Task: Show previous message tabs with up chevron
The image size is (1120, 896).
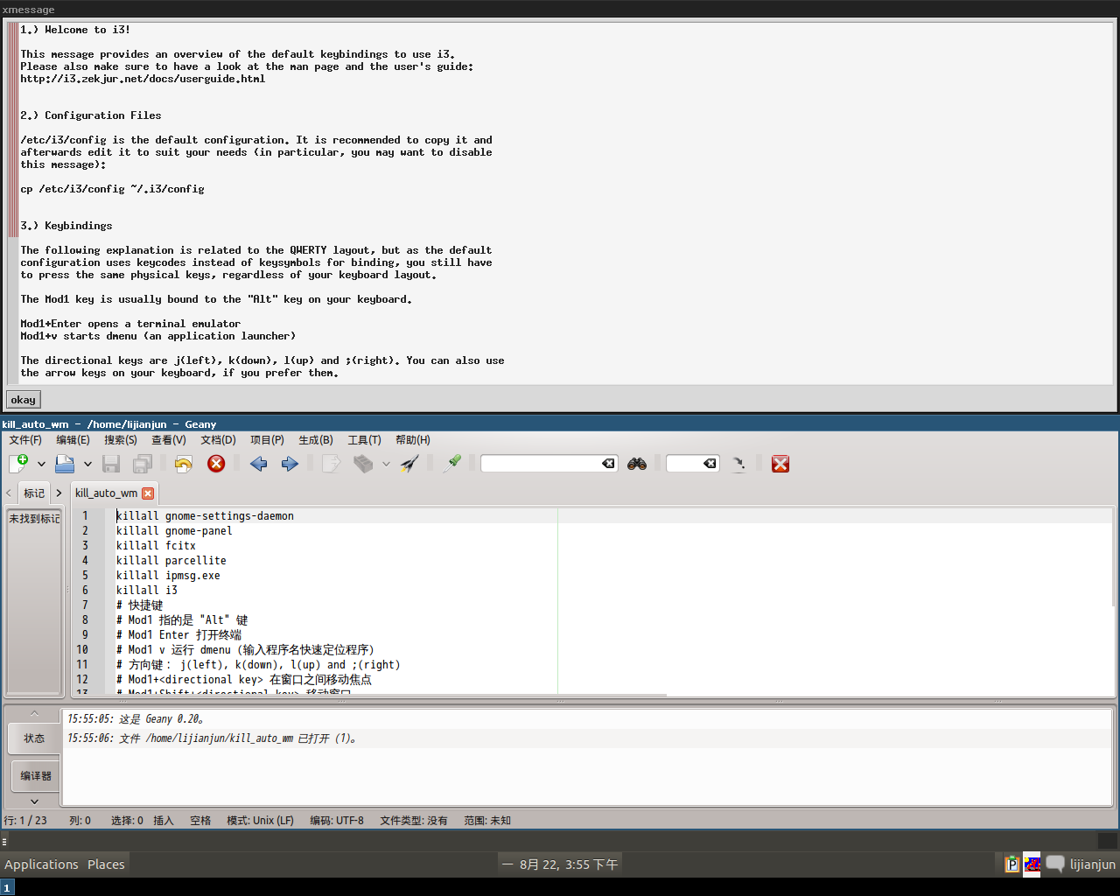Action: click(x=34, y=713)
